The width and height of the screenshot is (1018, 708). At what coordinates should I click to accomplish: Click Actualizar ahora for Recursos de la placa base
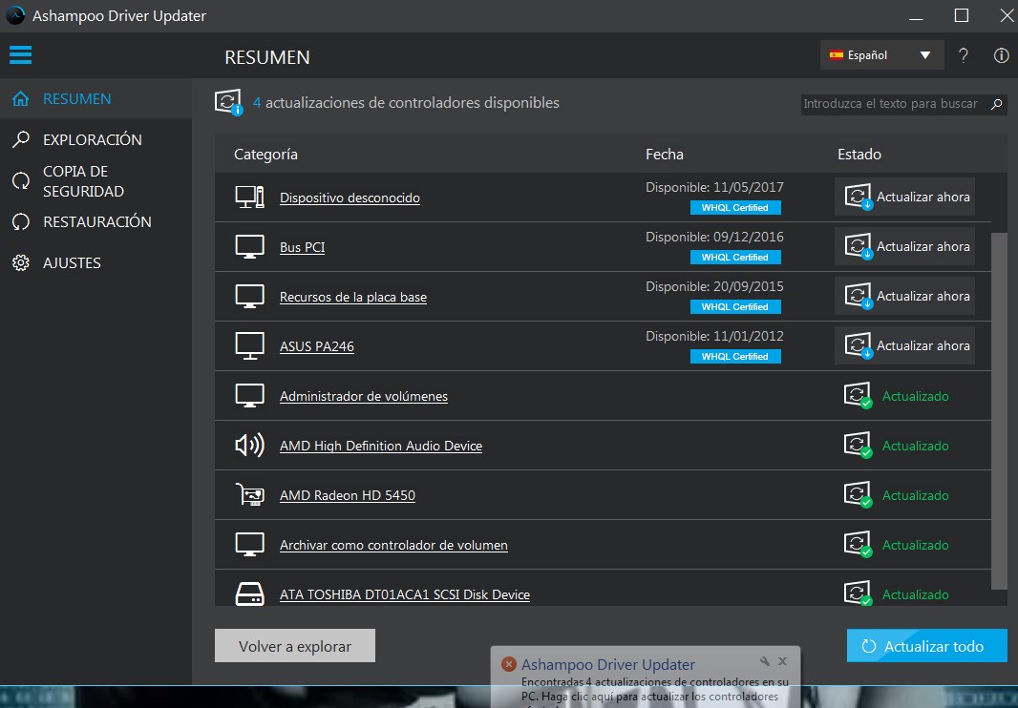pyautogui.click(x=904, y=296)
